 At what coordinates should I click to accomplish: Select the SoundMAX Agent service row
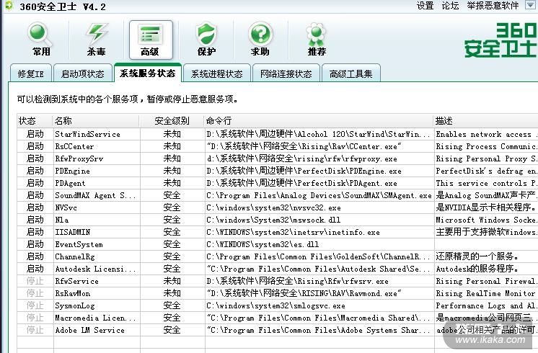click(277, 195)
